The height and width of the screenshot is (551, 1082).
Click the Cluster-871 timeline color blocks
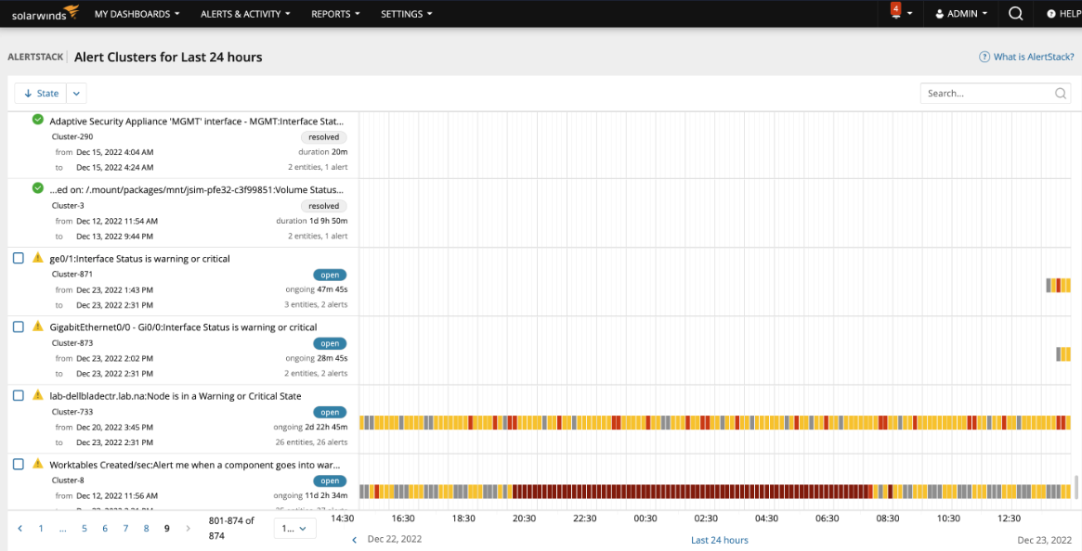click(x=1058, y=286)
